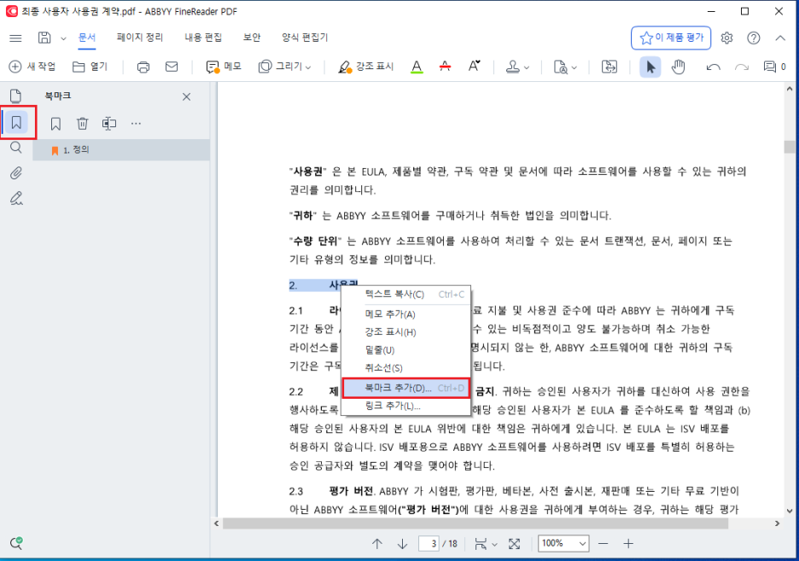Switch to the 페이지 정리 tab
799x561 pixels.
click(140, 38)
